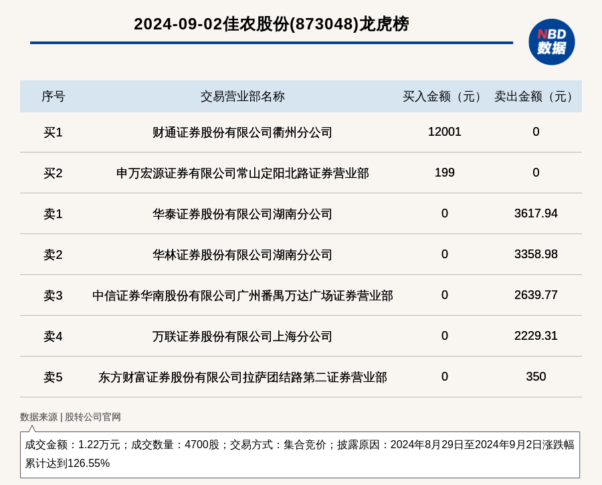Click the sell amount 350

point(536,377)
